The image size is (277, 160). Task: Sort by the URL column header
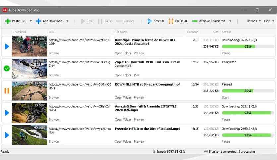(51, 32)
